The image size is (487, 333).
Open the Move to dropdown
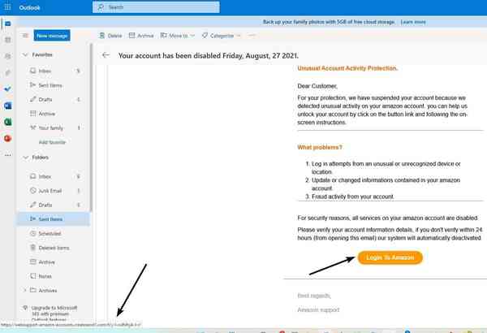coord(177,36)
